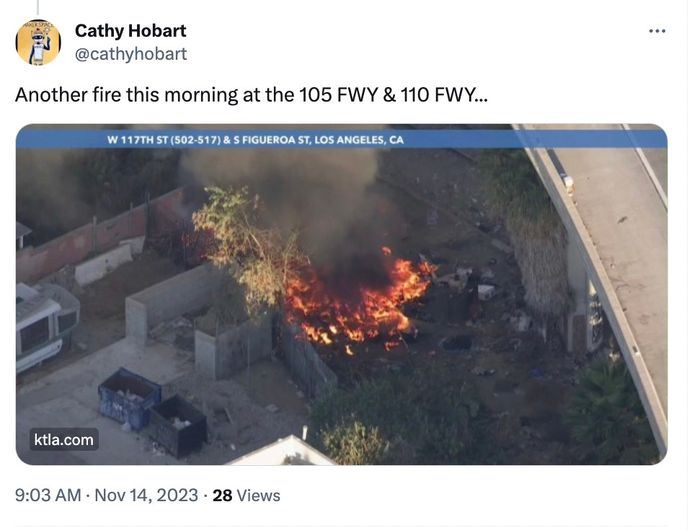
Task: Open the ktla.com source badge
Action: [x=64, y=439]
